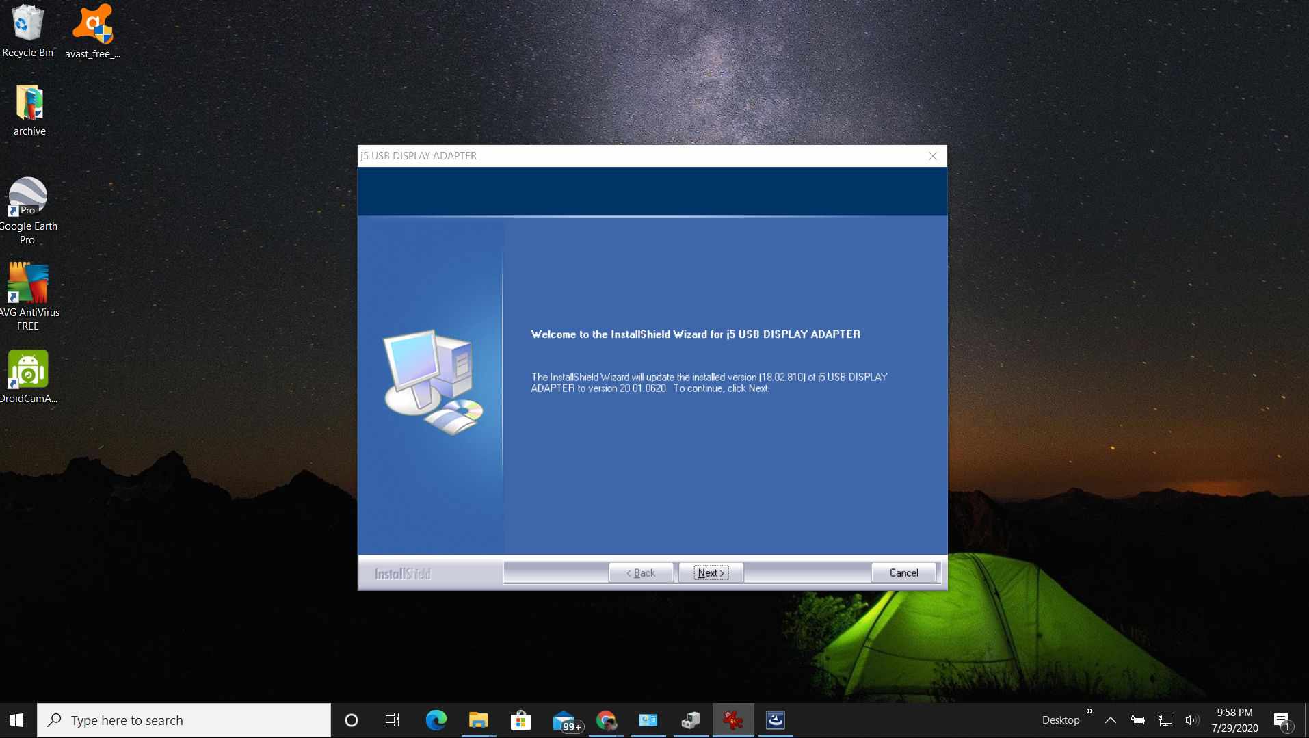Show hidden system tray icons
The image size is (1309, 738).
point(1111,720)
